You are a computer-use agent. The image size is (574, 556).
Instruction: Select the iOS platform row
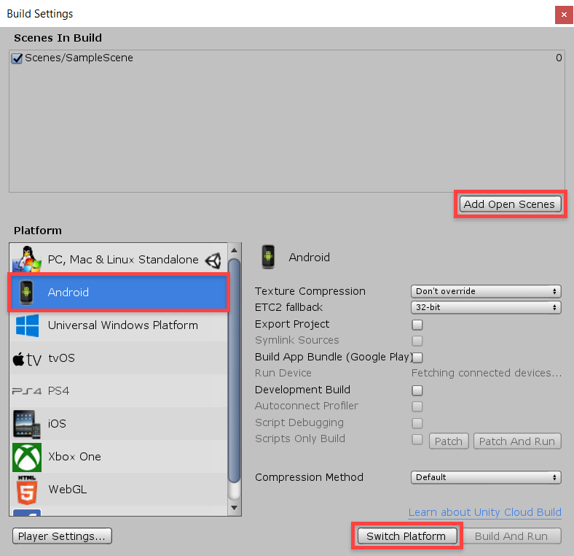pos(119,424)
